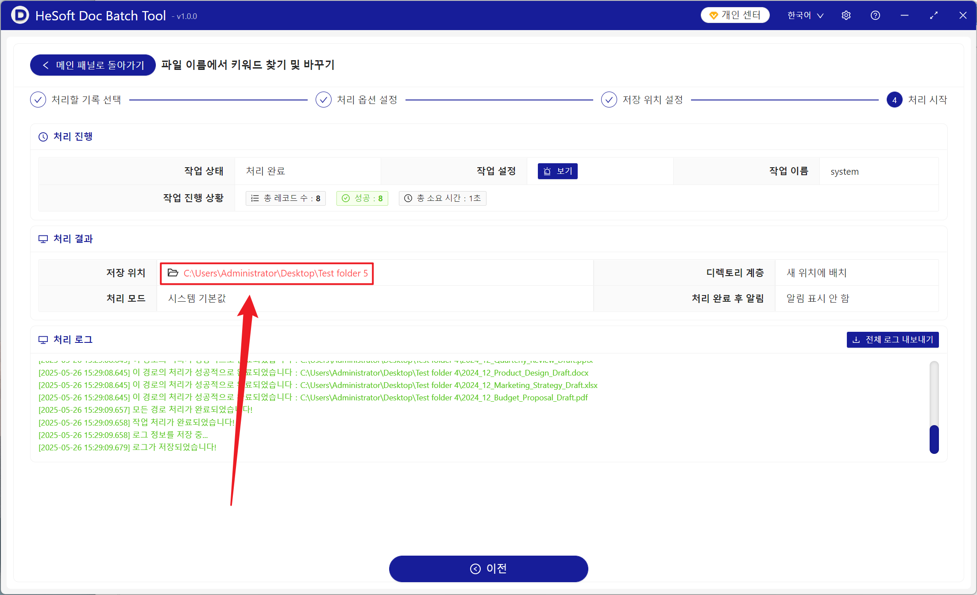Go back with the 이전 button
This screenshot has height=595, width=977.
pyautogui.click(x=489, y=568)
